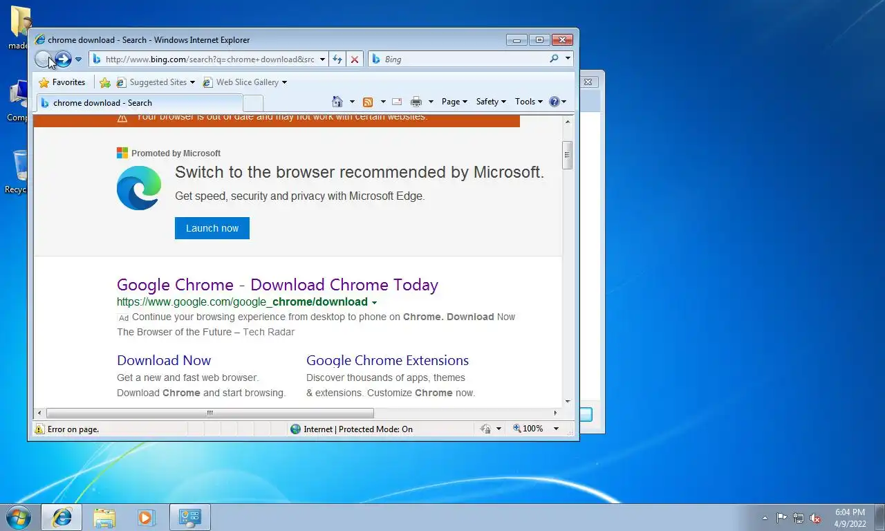Image resolution: width=885 pixels, height=531 pixels.
Task: Open a new blank tab
Action: pyautogui.click(x=253, y=103)
